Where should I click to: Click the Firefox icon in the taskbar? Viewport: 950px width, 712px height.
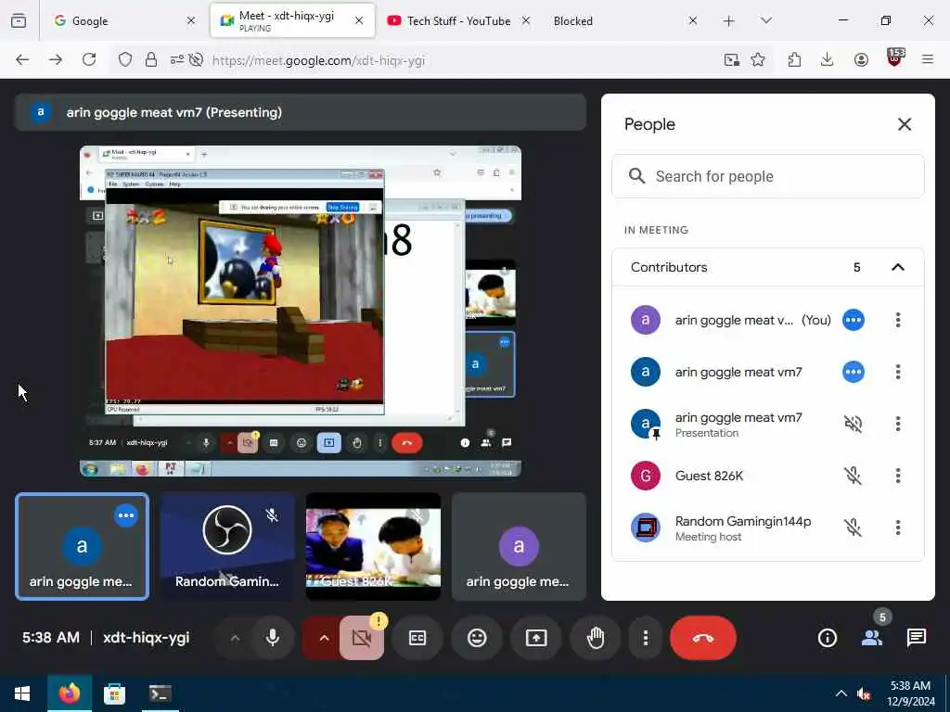click(69, 693)
